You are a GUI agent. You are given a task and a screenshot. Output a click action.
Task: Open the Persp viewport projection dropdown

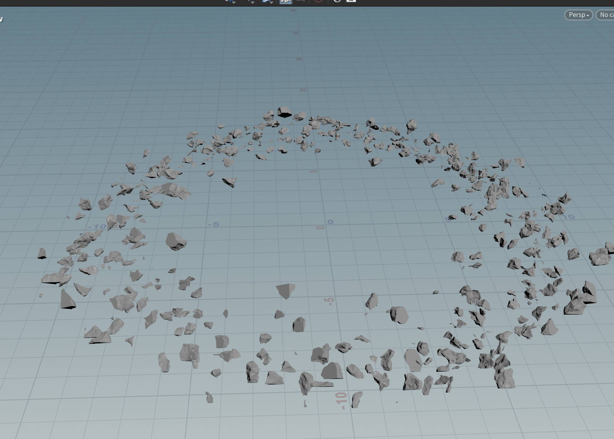point(578,15)
